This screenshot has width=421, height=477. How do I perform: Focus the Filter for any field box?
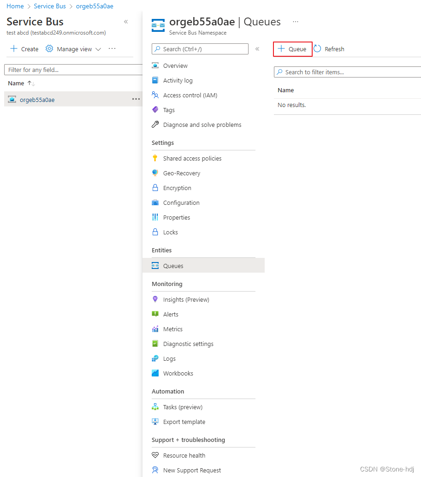73,70
